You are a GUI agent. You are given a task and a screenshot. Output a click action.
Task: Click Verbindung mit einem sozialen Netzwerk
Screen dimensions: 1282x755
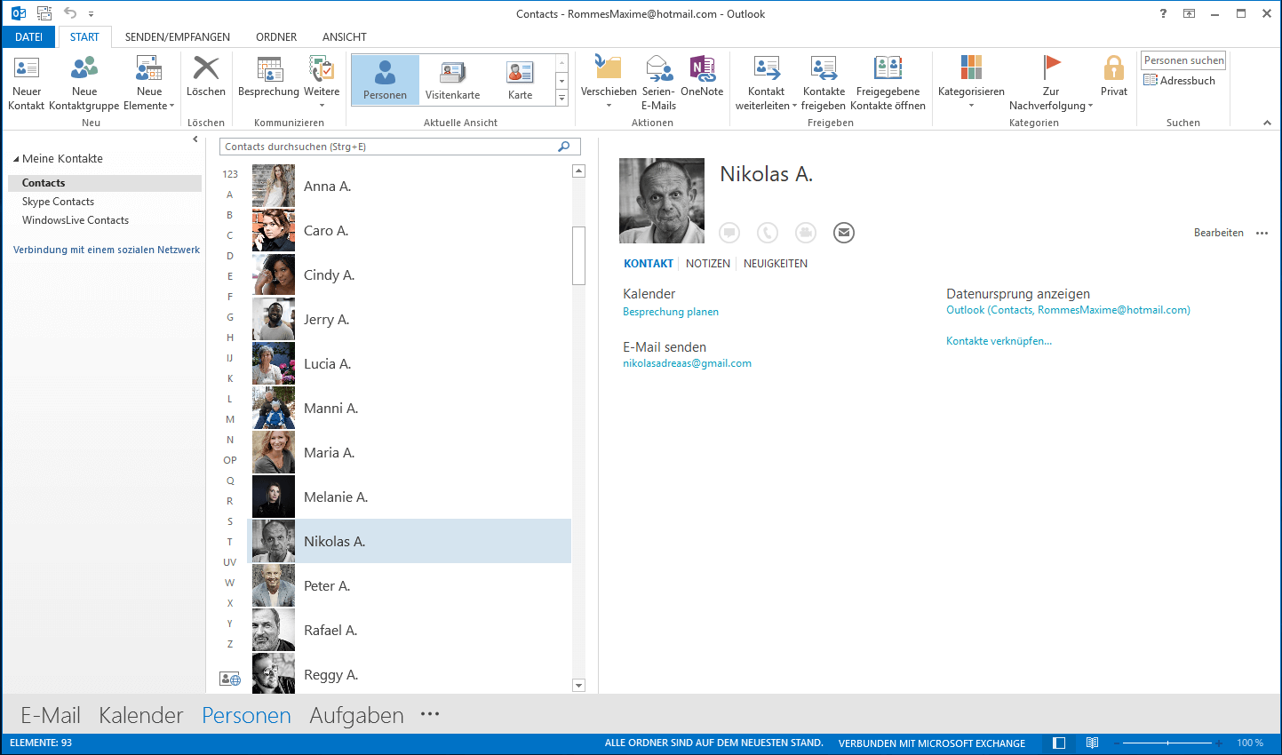pyautogui.click(x=107, y=250)
